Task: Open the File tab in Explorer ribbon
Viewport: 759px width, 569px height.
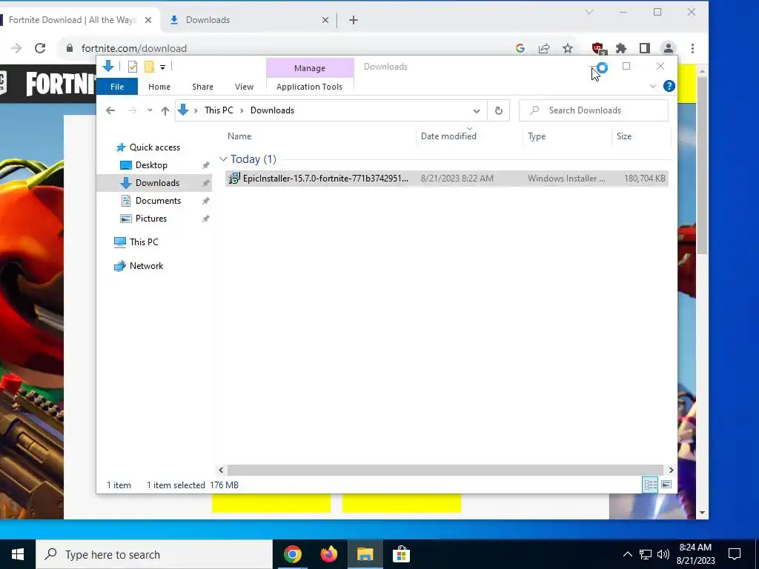Action: tap(117, 87)
